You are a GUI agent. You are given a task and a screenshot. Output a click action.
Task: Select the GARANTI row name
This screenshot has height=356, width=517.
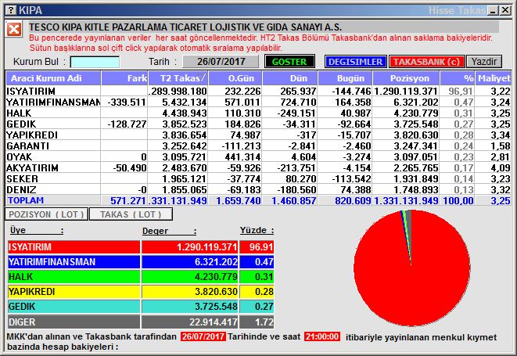click(x=27, y=146)
